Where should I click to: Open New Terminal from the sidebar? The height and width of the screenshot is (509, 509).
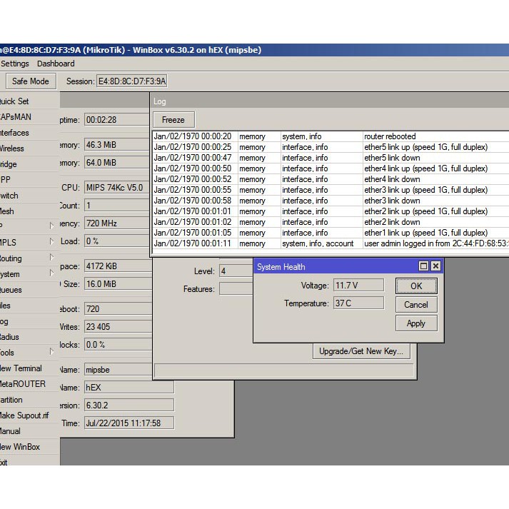[21, 368]
